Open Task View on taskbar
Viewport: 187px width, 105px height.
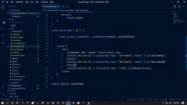pos(17,103)
